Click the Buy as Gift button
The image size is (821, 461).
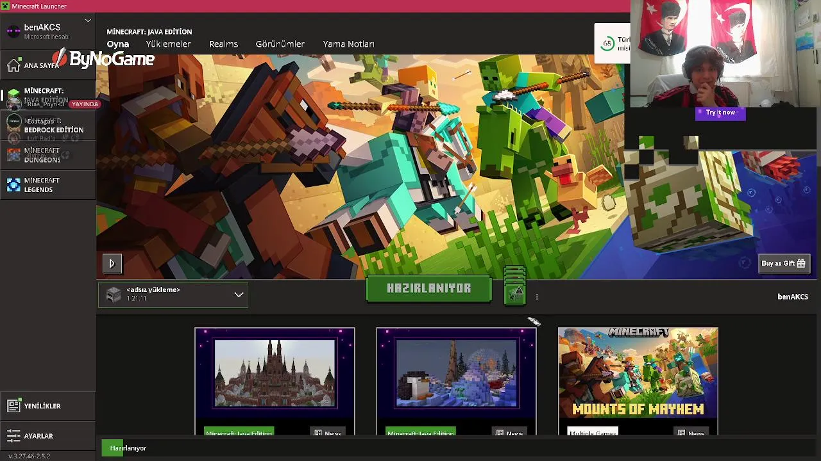point(783,263)
